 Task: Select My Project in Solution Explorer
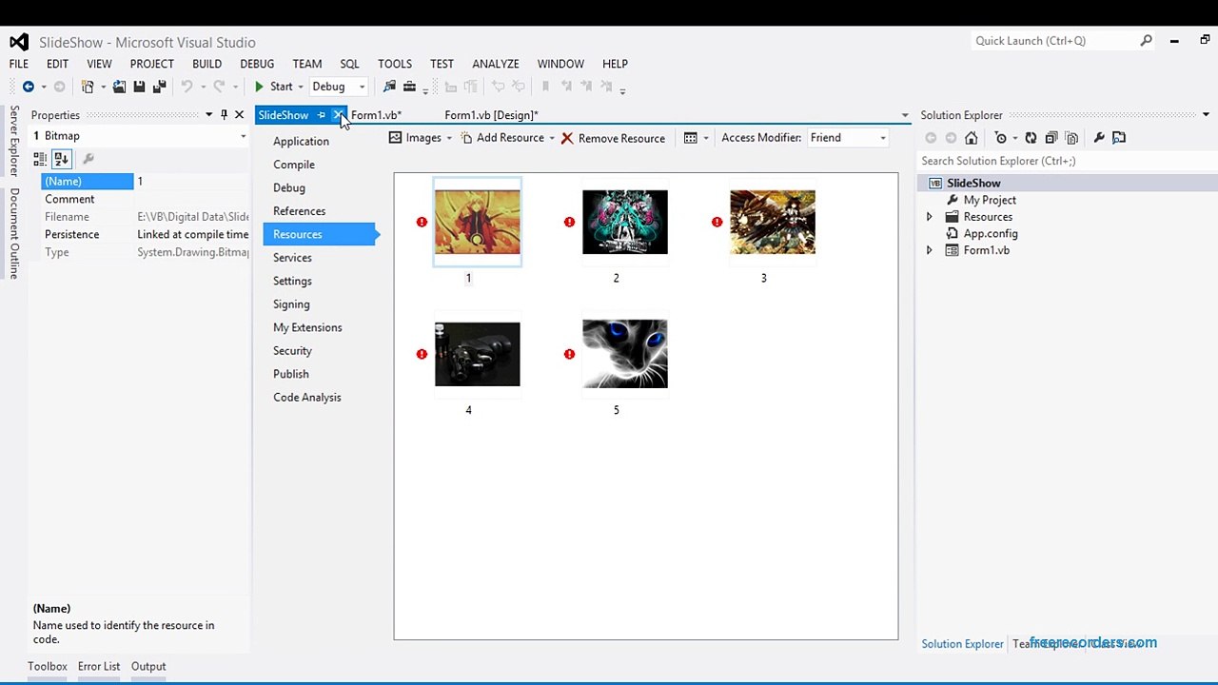[990, 200]
